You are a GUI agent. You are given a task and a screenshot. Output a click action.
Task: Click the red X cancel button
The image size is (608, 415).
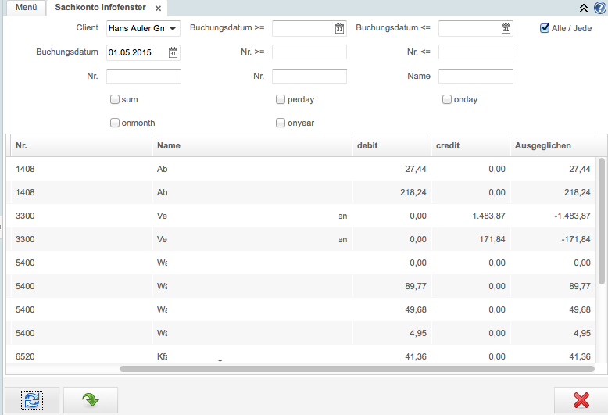[581, 399]
